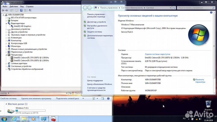Open the Корзина desktop icon
The width and height of the screenshot is (217, 122).
point(208,105)
